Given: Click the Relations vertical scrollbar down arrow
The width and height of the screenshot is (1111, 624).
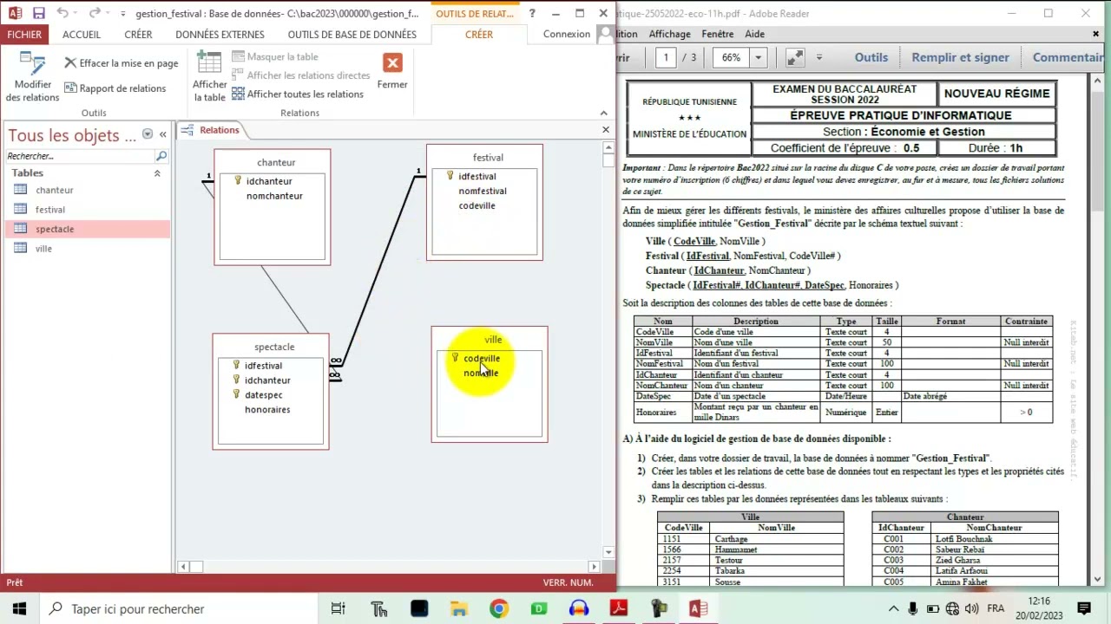Looking at the screenshot, I should point(608,552).
